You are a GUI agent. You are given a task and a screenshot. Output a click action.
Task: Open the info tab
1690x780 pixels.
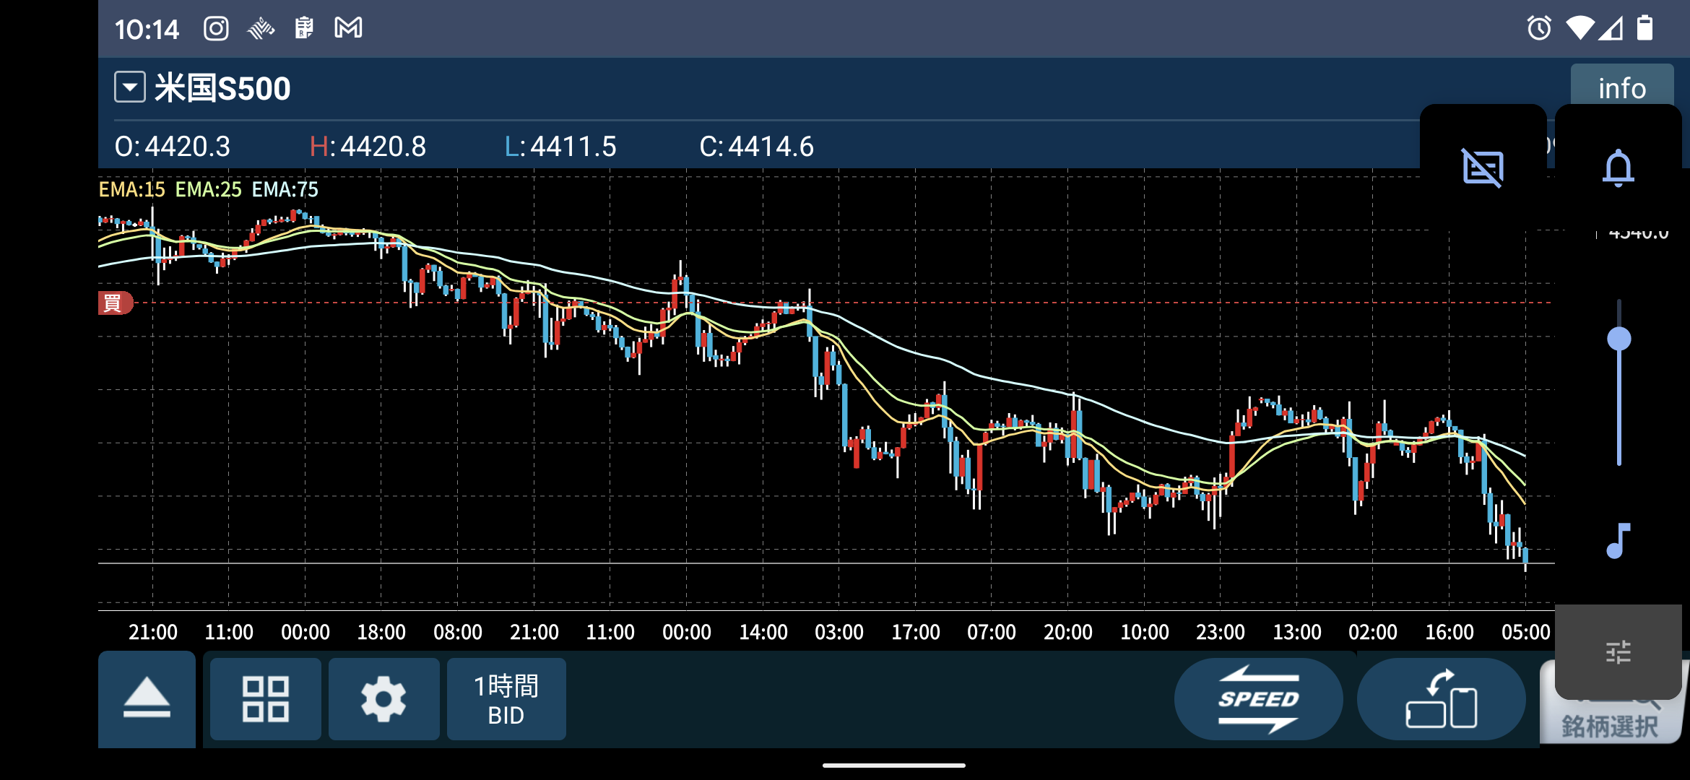[x=1621, y=87]
